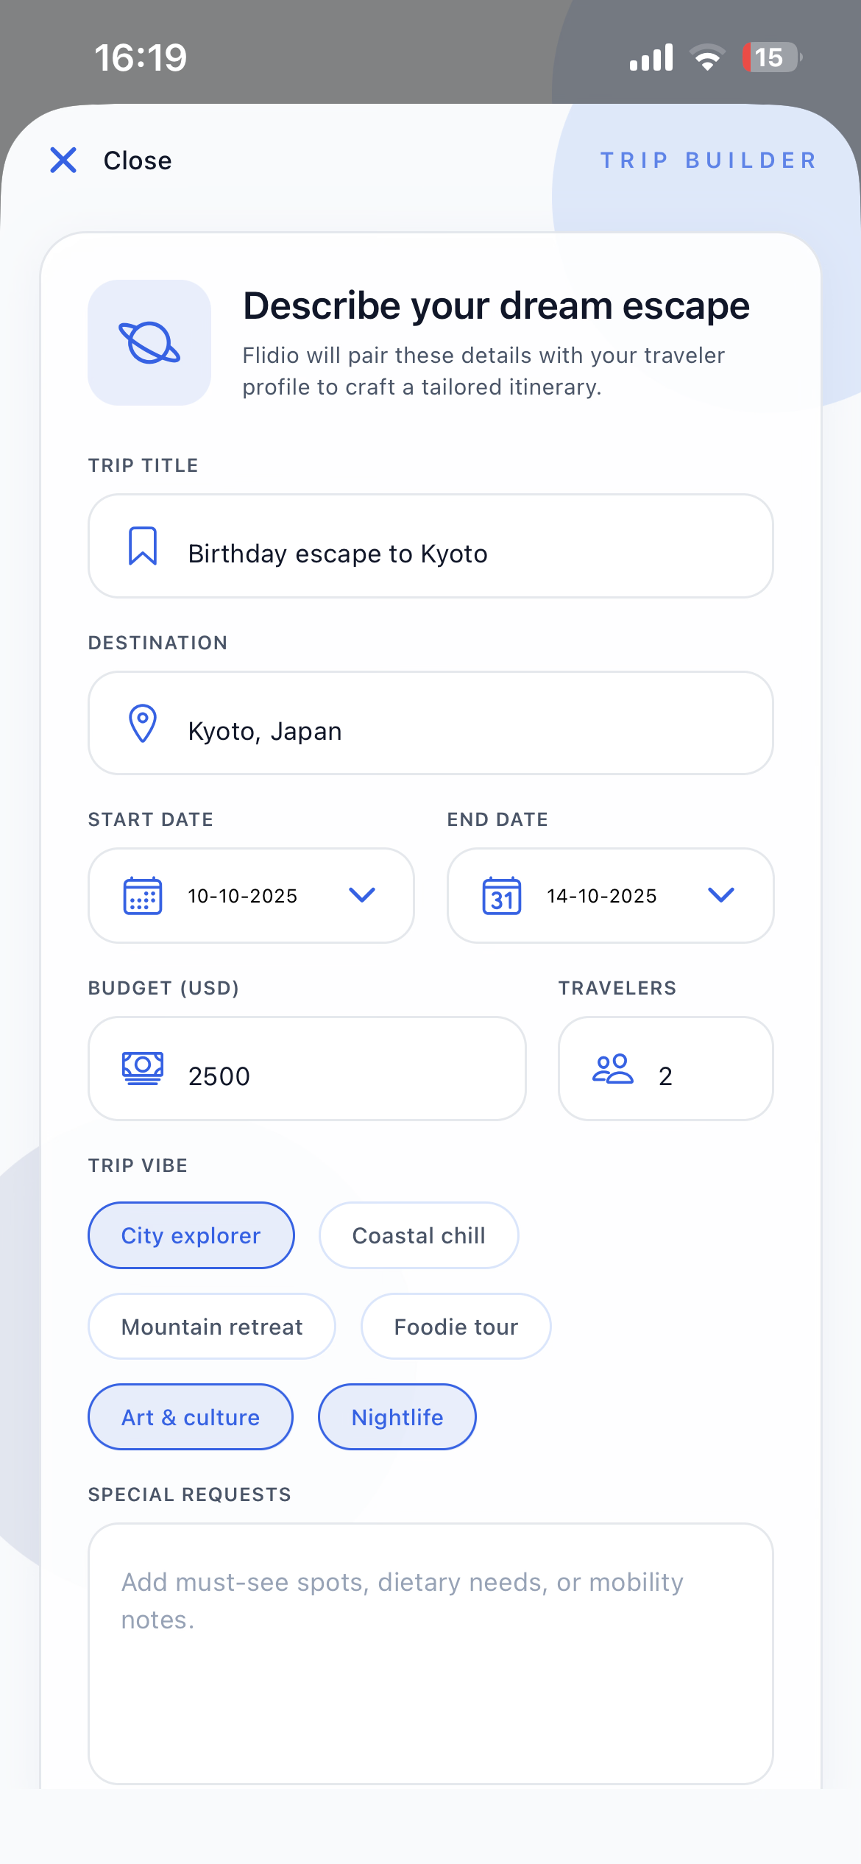This screenshot has height=1864, width=861.
Task: Tap the location pin icon in Destination
Action: pyautogui.click(x=143, y=723)
